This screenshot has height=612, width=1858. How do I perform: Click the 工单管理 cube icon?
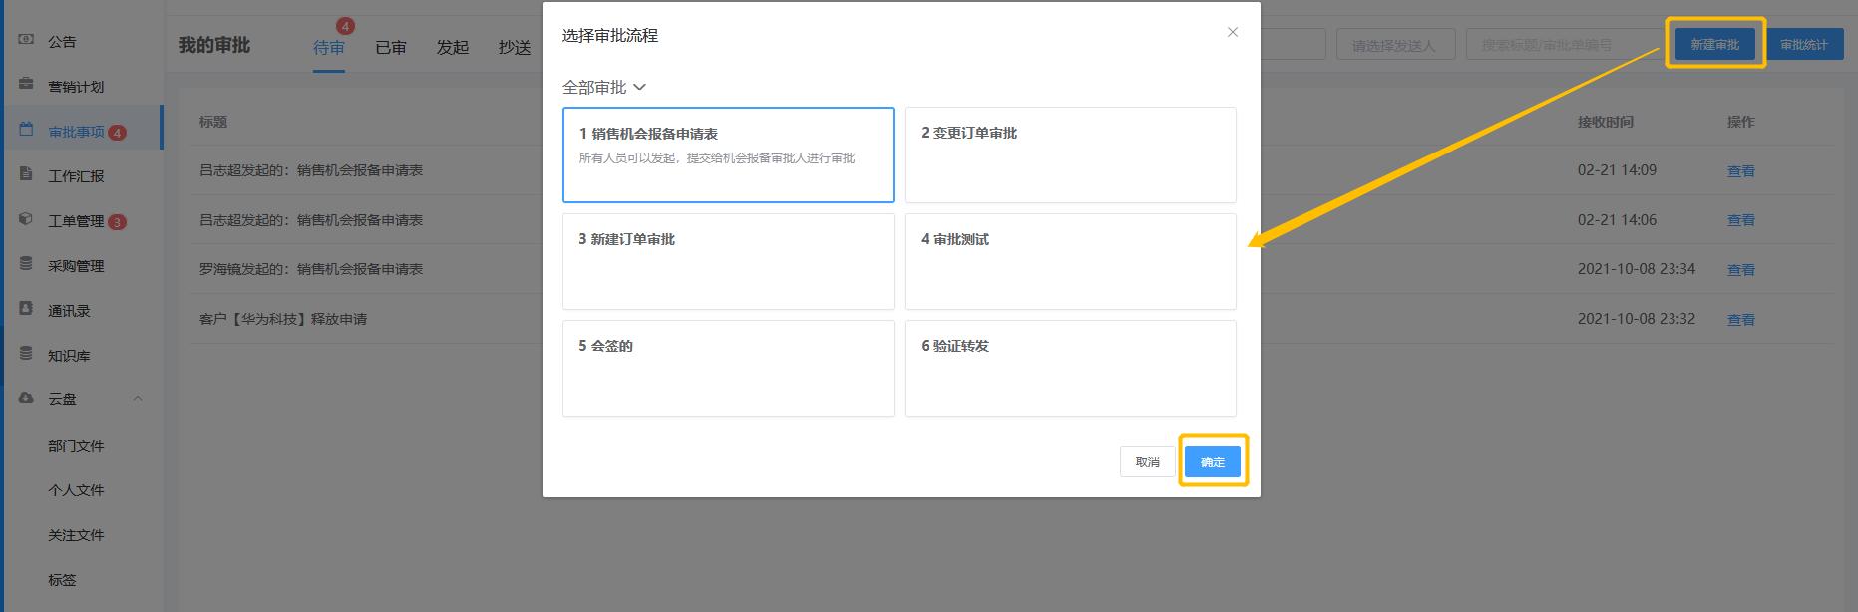(x=27, y=219)
